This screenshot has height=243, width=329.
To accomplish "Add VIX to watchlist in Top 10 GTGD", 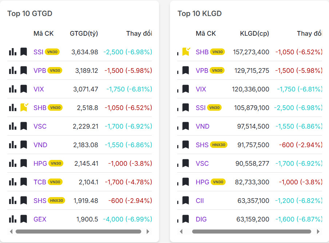I will pos(24,89).
